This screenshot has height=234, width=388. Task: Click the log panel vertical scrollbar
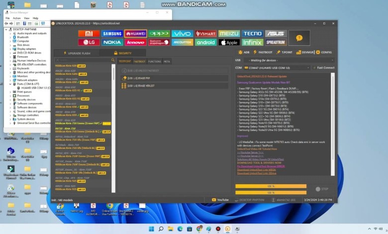[x=333, y=124]
